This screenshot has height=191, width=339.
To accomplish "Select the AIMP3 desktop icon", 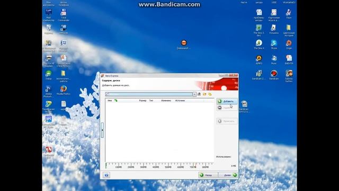I will click(x=259, y=60).
